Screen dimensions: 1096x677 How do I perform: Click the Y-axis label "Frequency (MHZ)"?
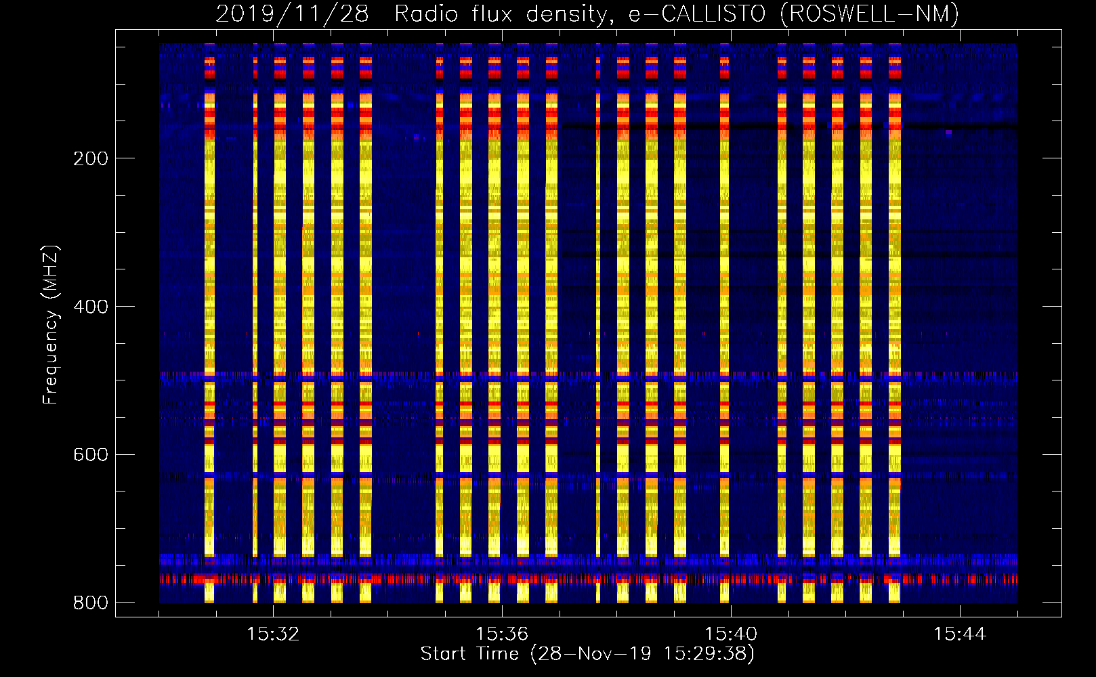pyautogui.click(x=51, y=325)
